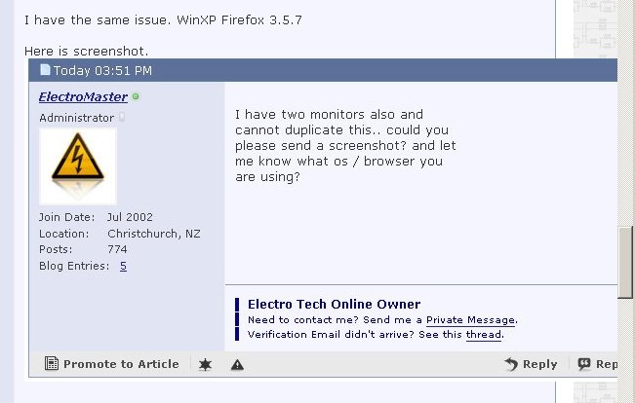Click the ElectroMaster high-voltage avatar image
This screenshot has width=635, height=403.
pyautogui.click(x=78, y=166)
